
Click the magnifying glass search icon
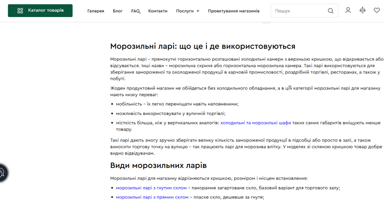coord(330,11)
